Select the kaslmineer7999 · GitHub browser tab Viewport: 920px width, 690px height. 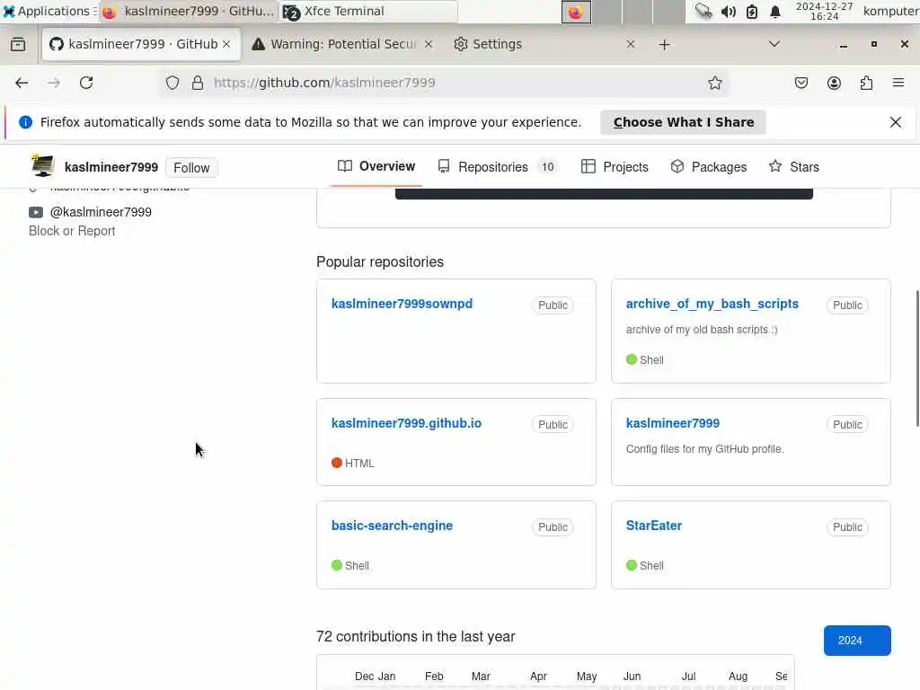[141, 44]
